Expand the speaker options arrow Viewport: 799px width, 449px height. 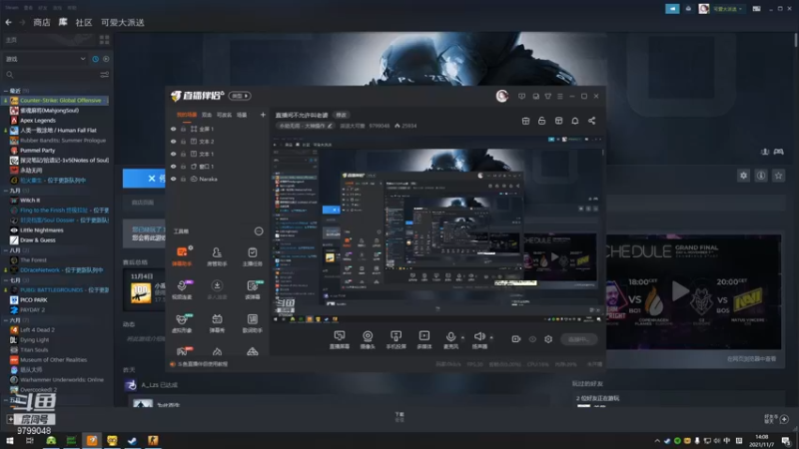[491, 337]
